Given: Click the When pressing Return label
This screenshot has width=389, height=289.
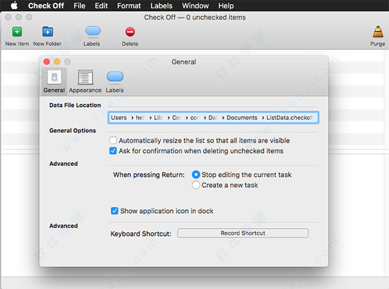Looking at the screenshot, I should 149,175.
